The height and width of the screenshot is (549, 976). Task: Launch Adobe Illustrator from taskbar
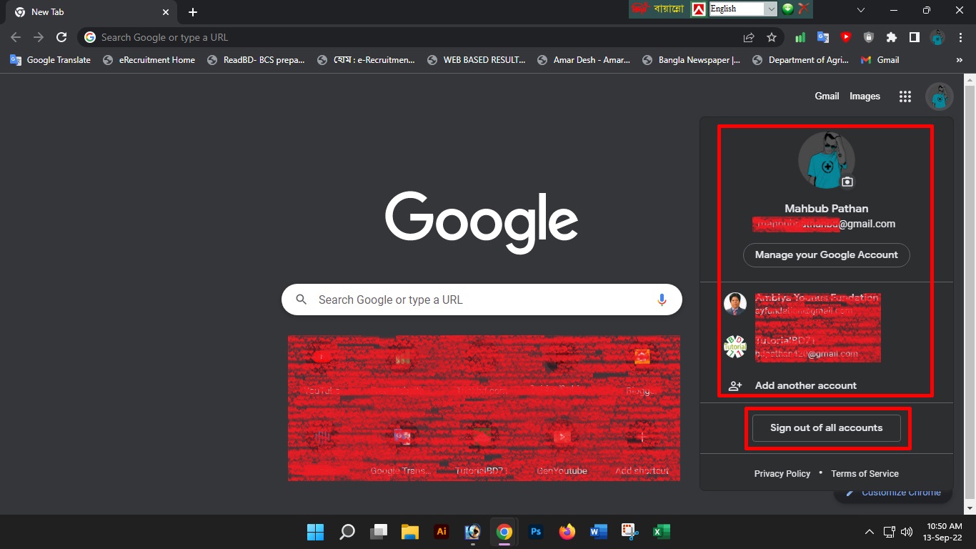point(442,532)
